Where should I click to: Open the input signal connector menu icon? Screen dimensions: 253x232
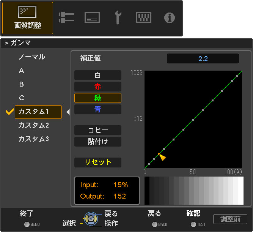tap(66, 17)
